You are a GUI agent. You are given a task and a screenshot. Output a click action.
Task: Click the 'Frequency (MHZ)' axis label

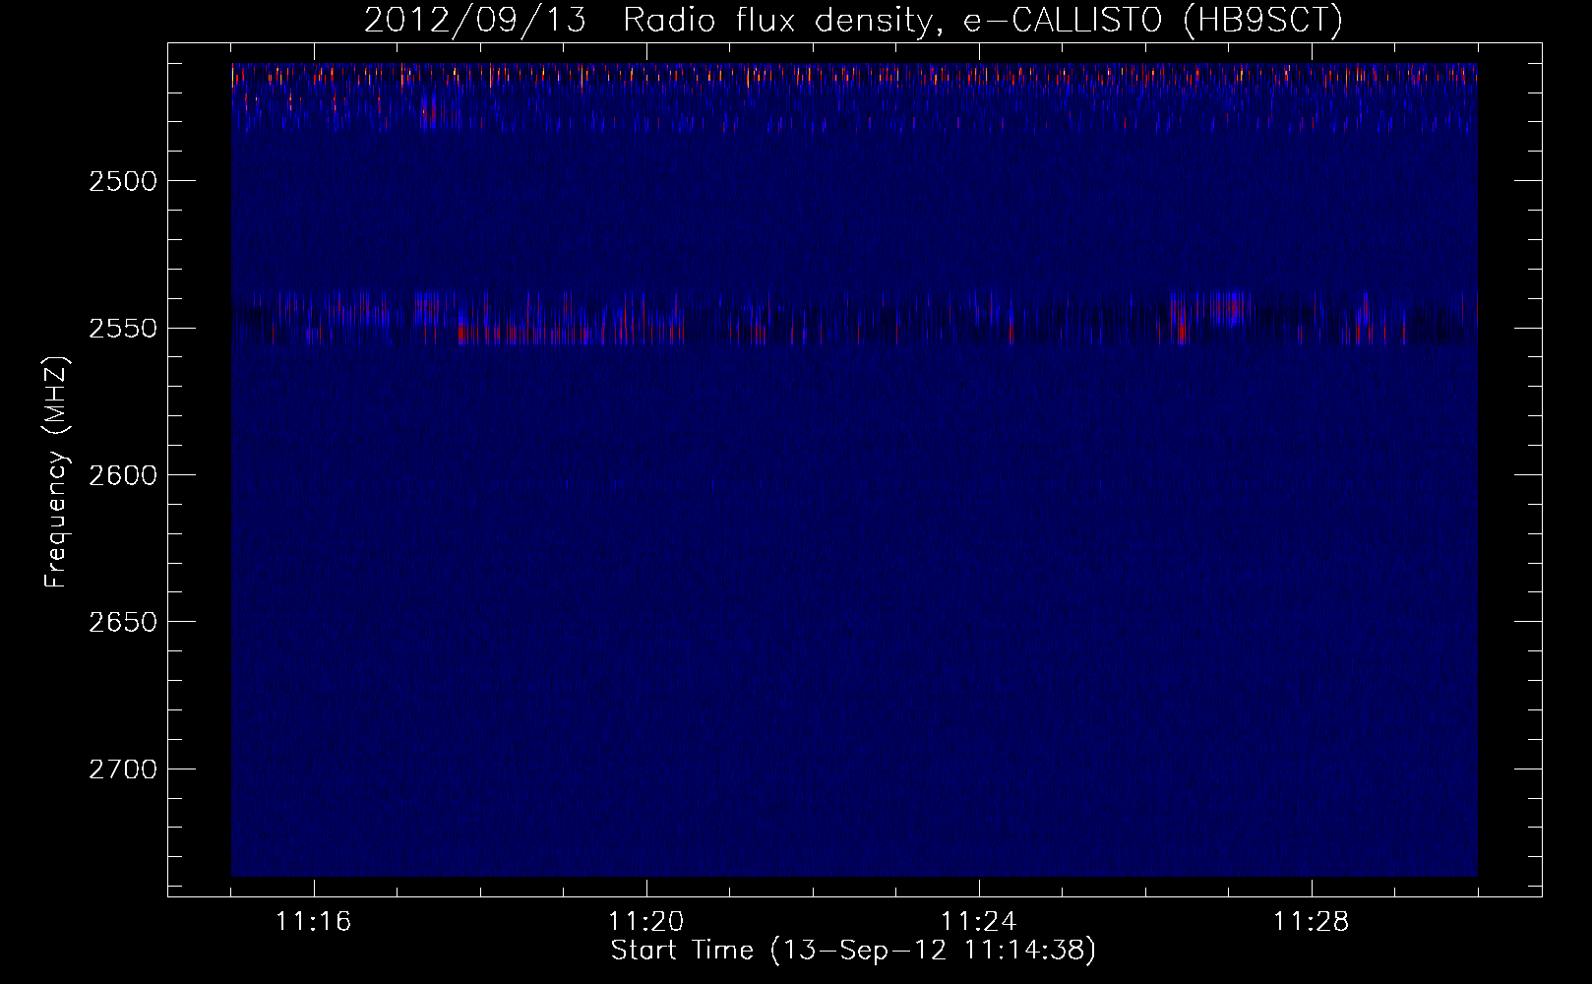click(x=56, y=473)
